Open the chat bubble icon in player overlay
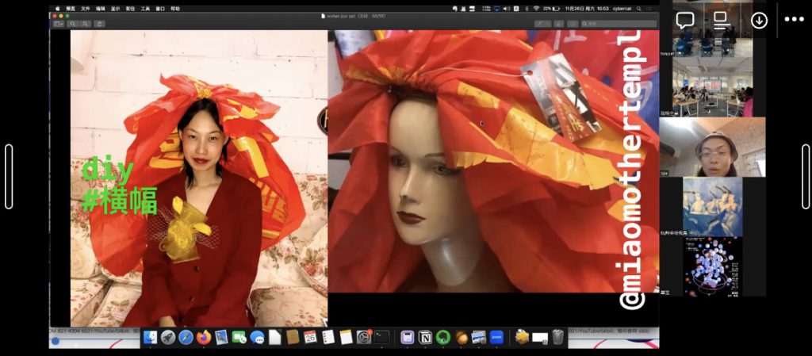The height and width of the screenshot is (356, 812). pos(685,20)
